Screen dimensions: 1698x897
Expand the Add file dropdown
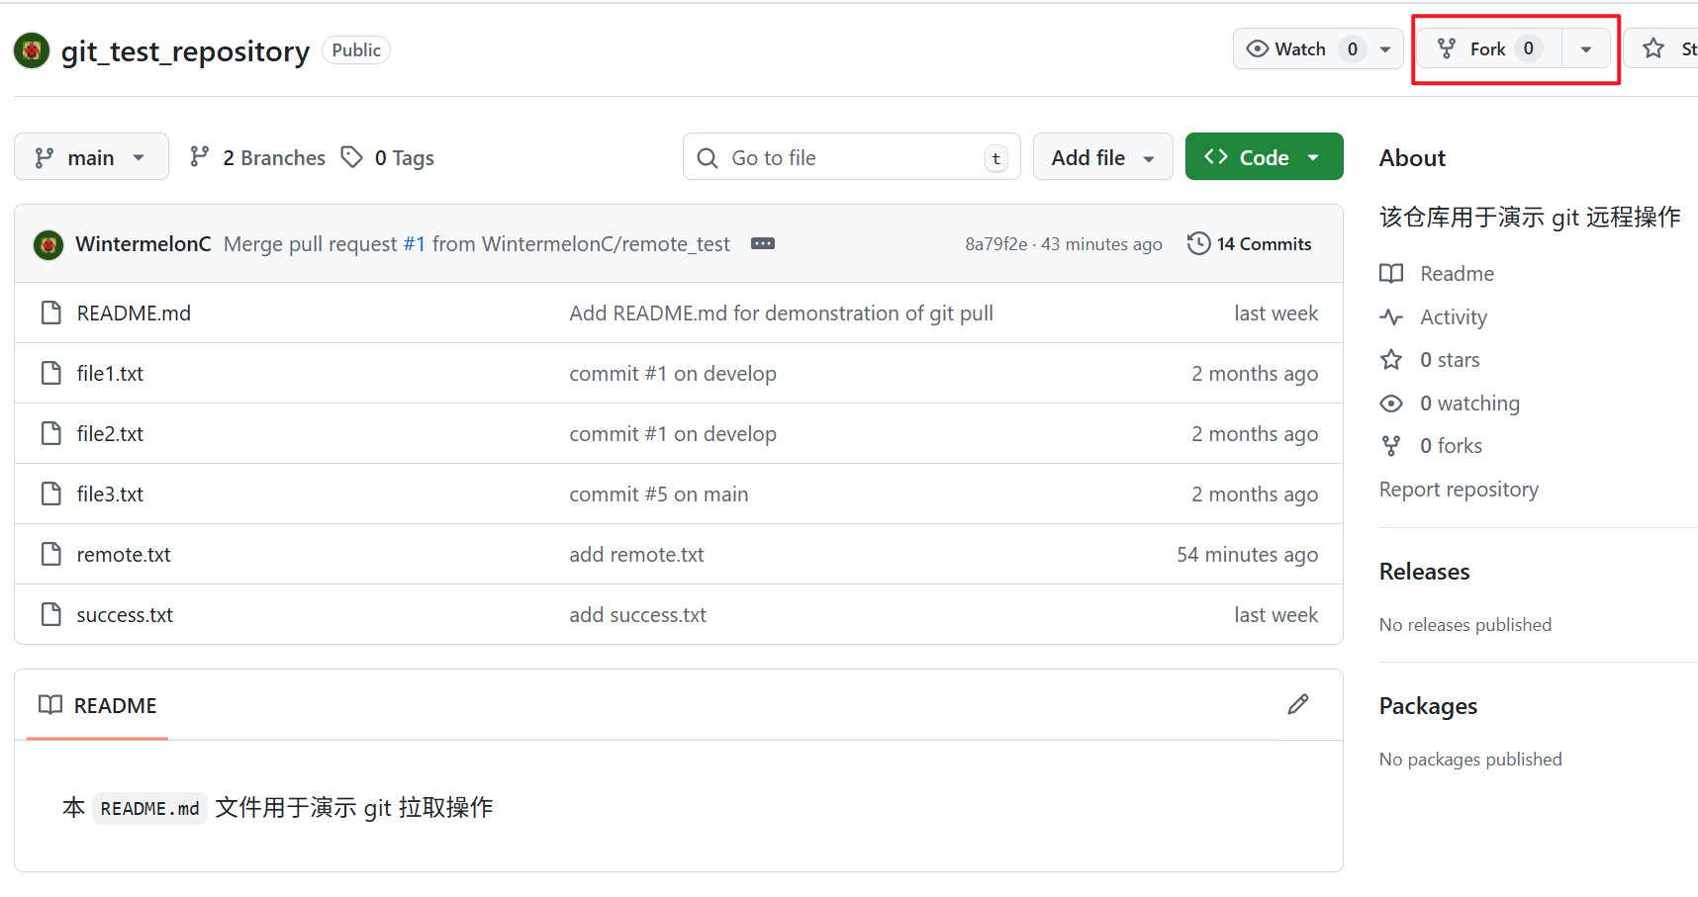[x=1102, y=158]
